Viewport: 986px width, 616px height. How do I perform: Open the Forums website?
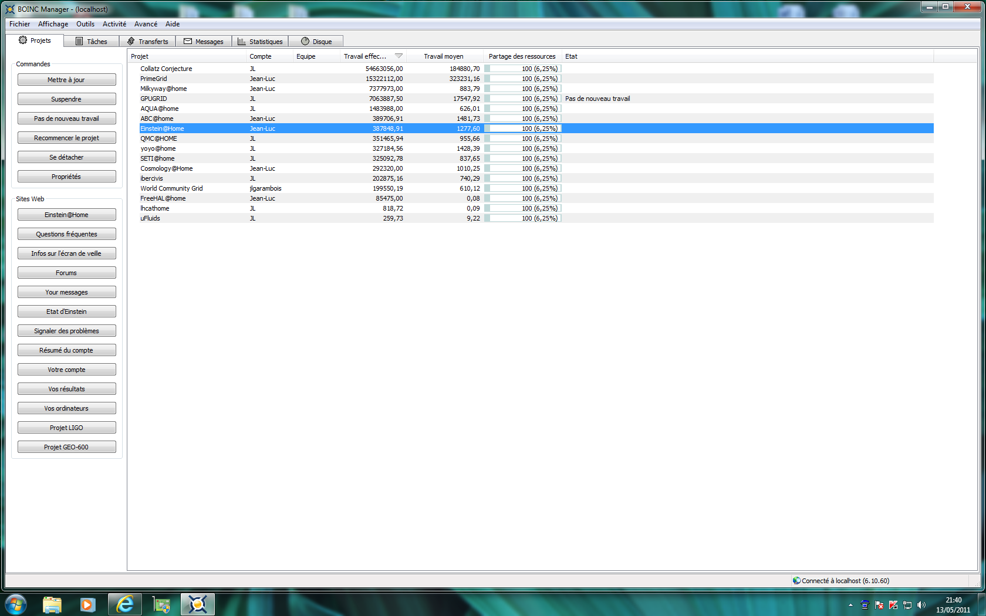click(66, 273)
